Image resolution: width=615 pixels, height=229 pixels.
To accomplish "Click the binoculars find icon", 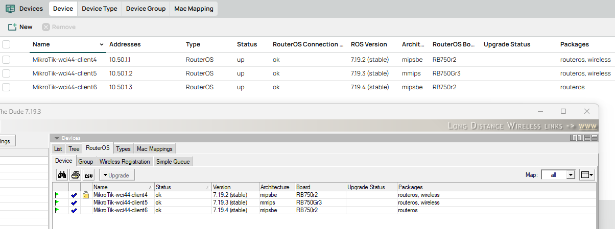I will tap(62, 175).
